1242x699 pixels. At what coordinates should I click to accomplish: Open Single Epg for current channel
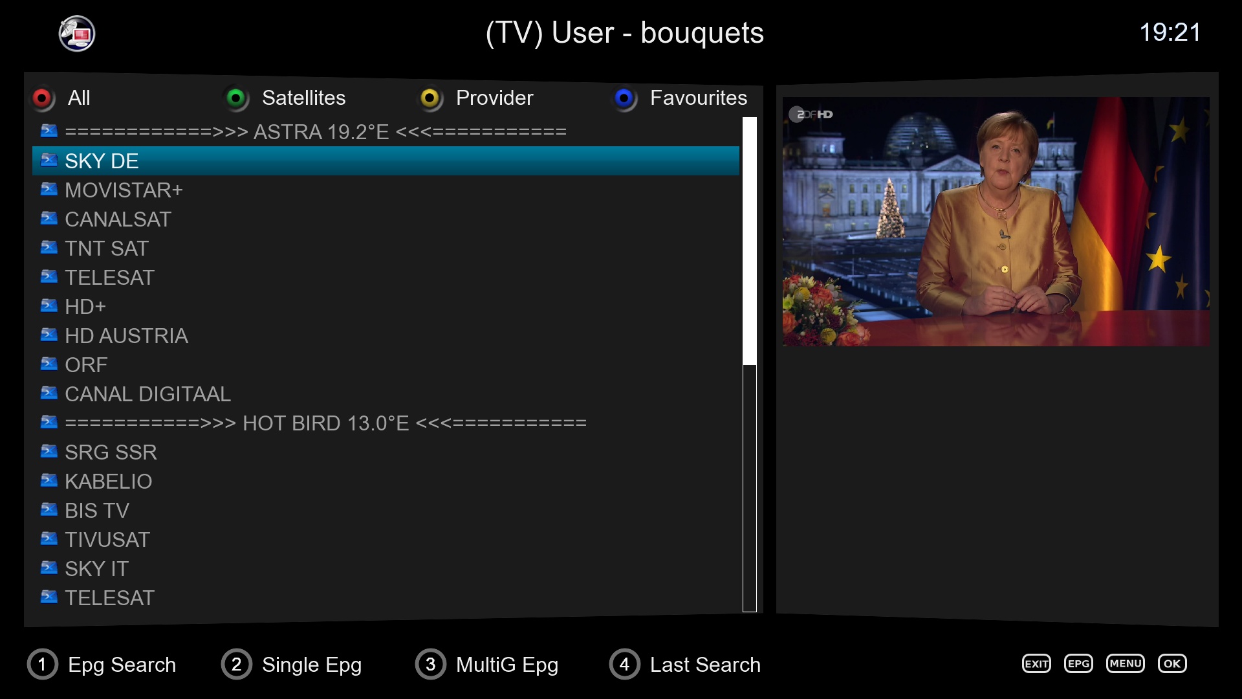295,664
